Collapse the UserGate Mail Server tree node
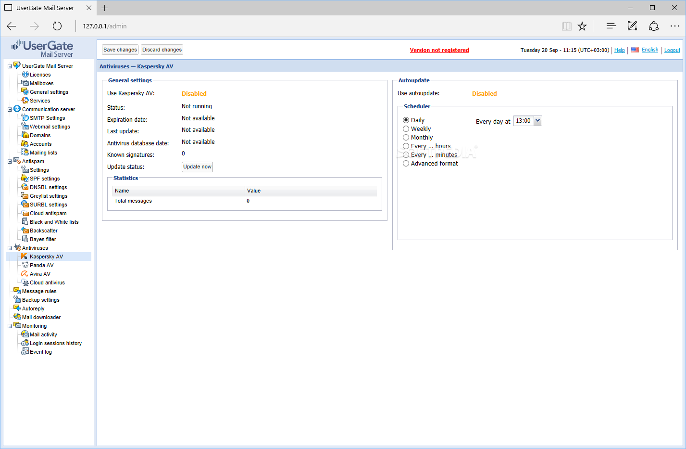This screenshot has width=686, height=449. point(10,66)
